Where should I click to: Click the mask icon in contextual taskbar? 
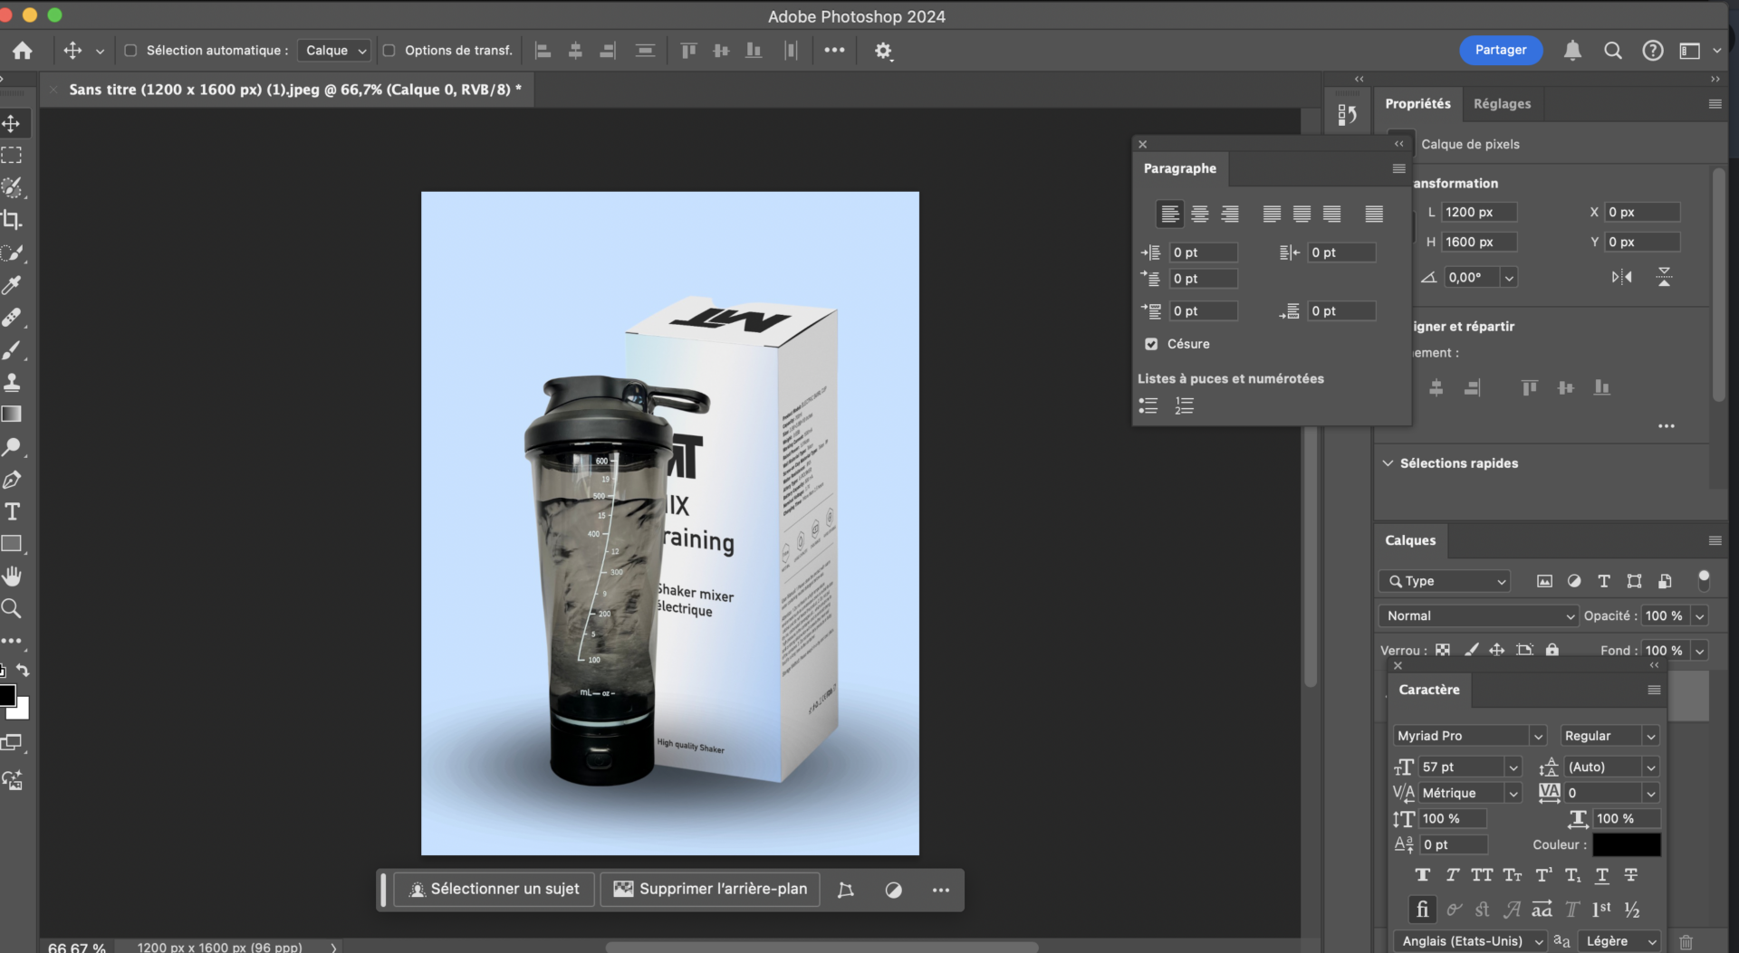coord(893,891)
